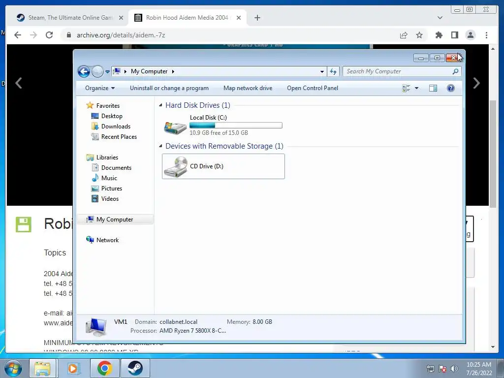Open the view options dropdown arrow

[x=416, y=88]
